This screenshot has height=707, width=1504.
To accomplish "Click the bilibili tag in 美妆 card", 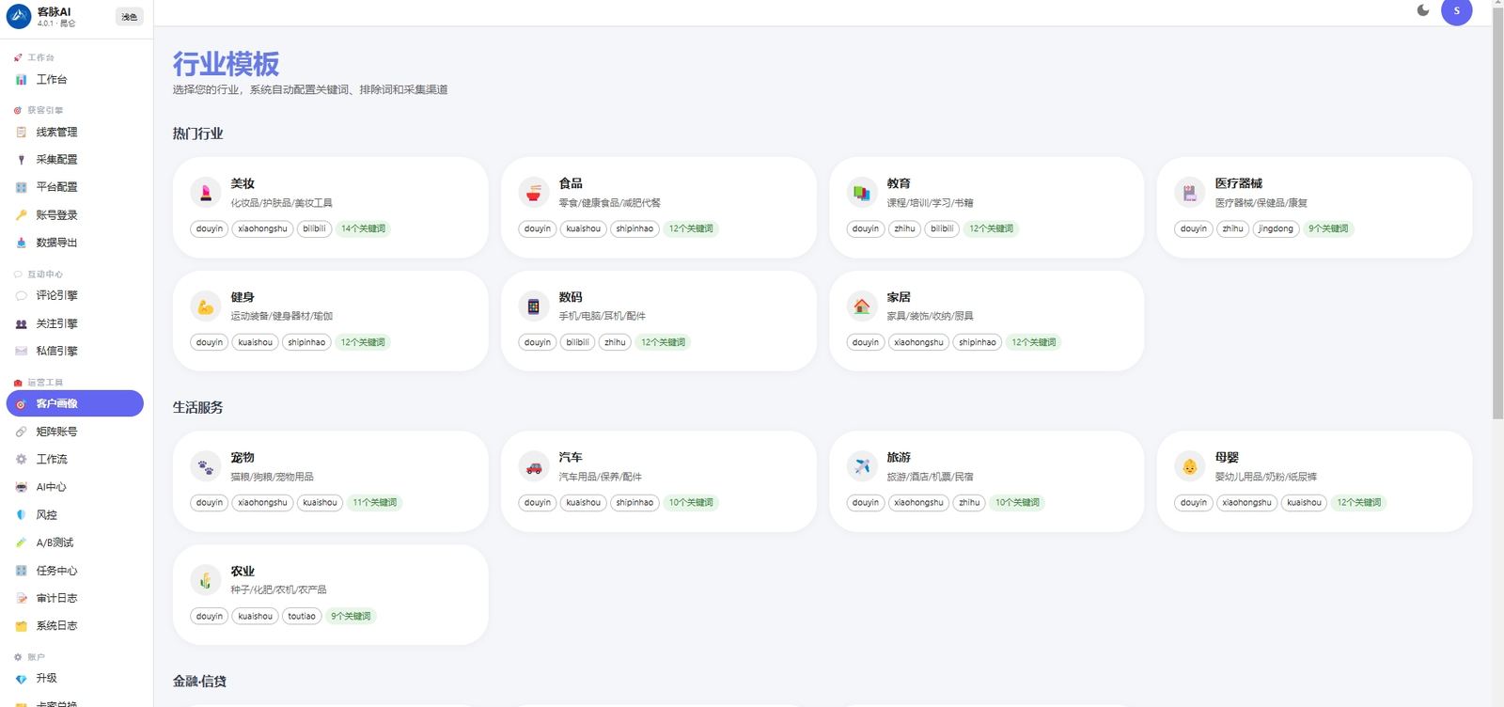I will click(315, 228).
